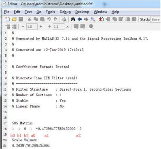Viewport: 161px width, 149px height.
Task: Cut selection with scissors icon
Action: tap(29, 19)
